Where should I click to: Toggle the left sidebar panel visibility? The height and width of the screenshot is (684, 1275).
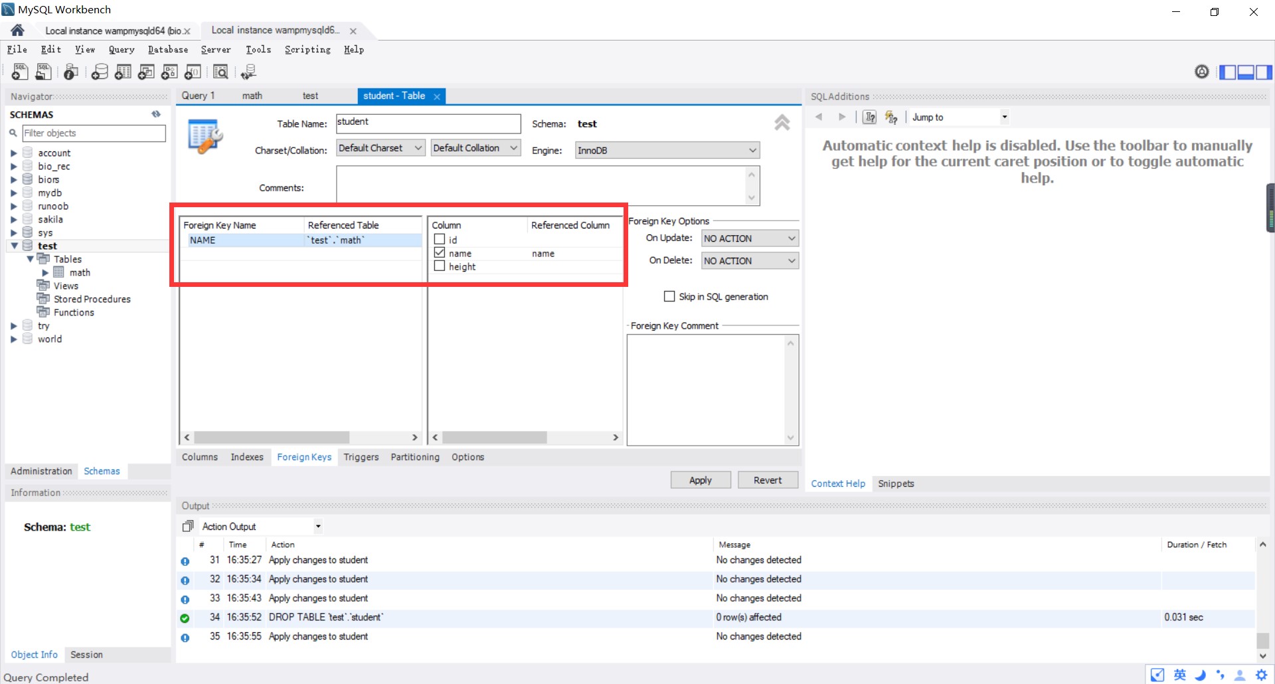coord(1227,72)
